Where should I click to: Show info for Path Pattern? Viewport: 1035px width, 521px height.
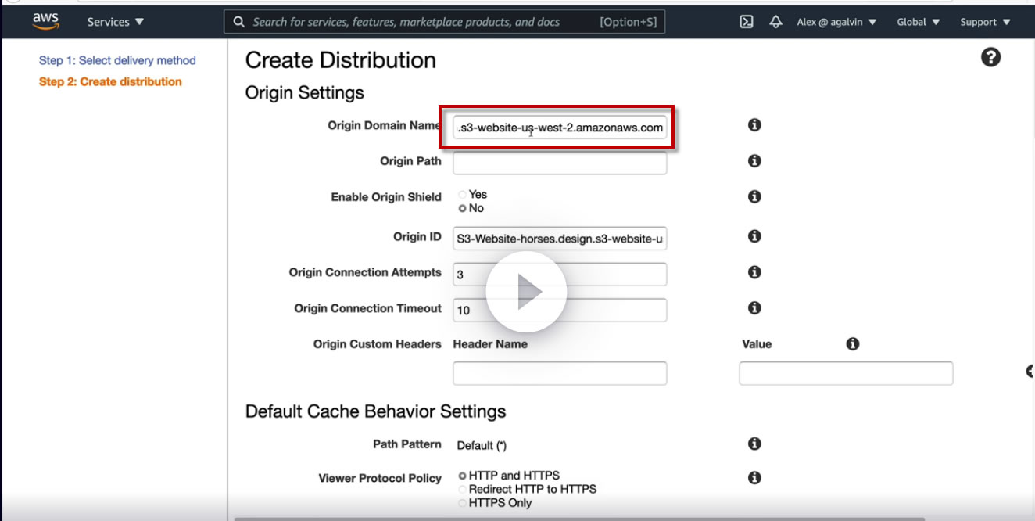coord(754,444)
